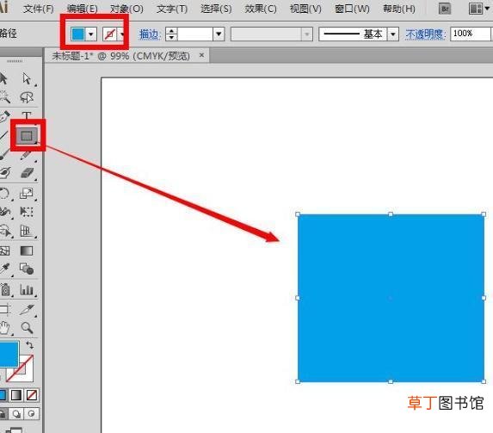Enable Draw Inside mode
The image size is (493, 433).
click(32, 414)
